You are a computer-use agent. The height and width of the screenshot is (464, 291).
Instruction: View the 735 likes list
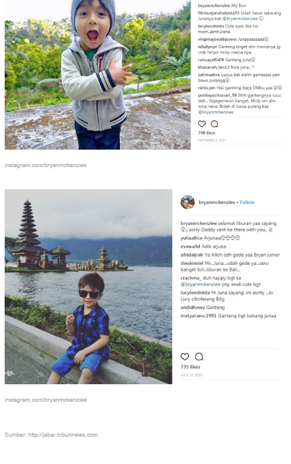coord(190,367)
